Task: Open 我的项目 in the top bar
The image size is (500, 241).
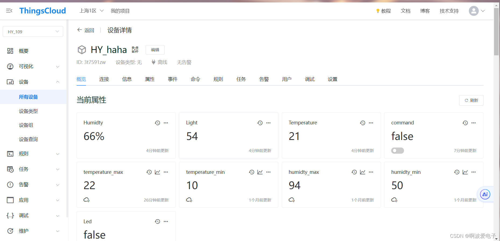Action: click(x=120, y=11)
